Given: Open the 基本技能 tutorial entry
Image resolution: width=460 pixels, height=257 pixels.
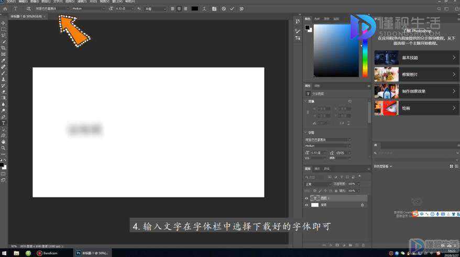Looking at the screenshot, I should 416,57.
